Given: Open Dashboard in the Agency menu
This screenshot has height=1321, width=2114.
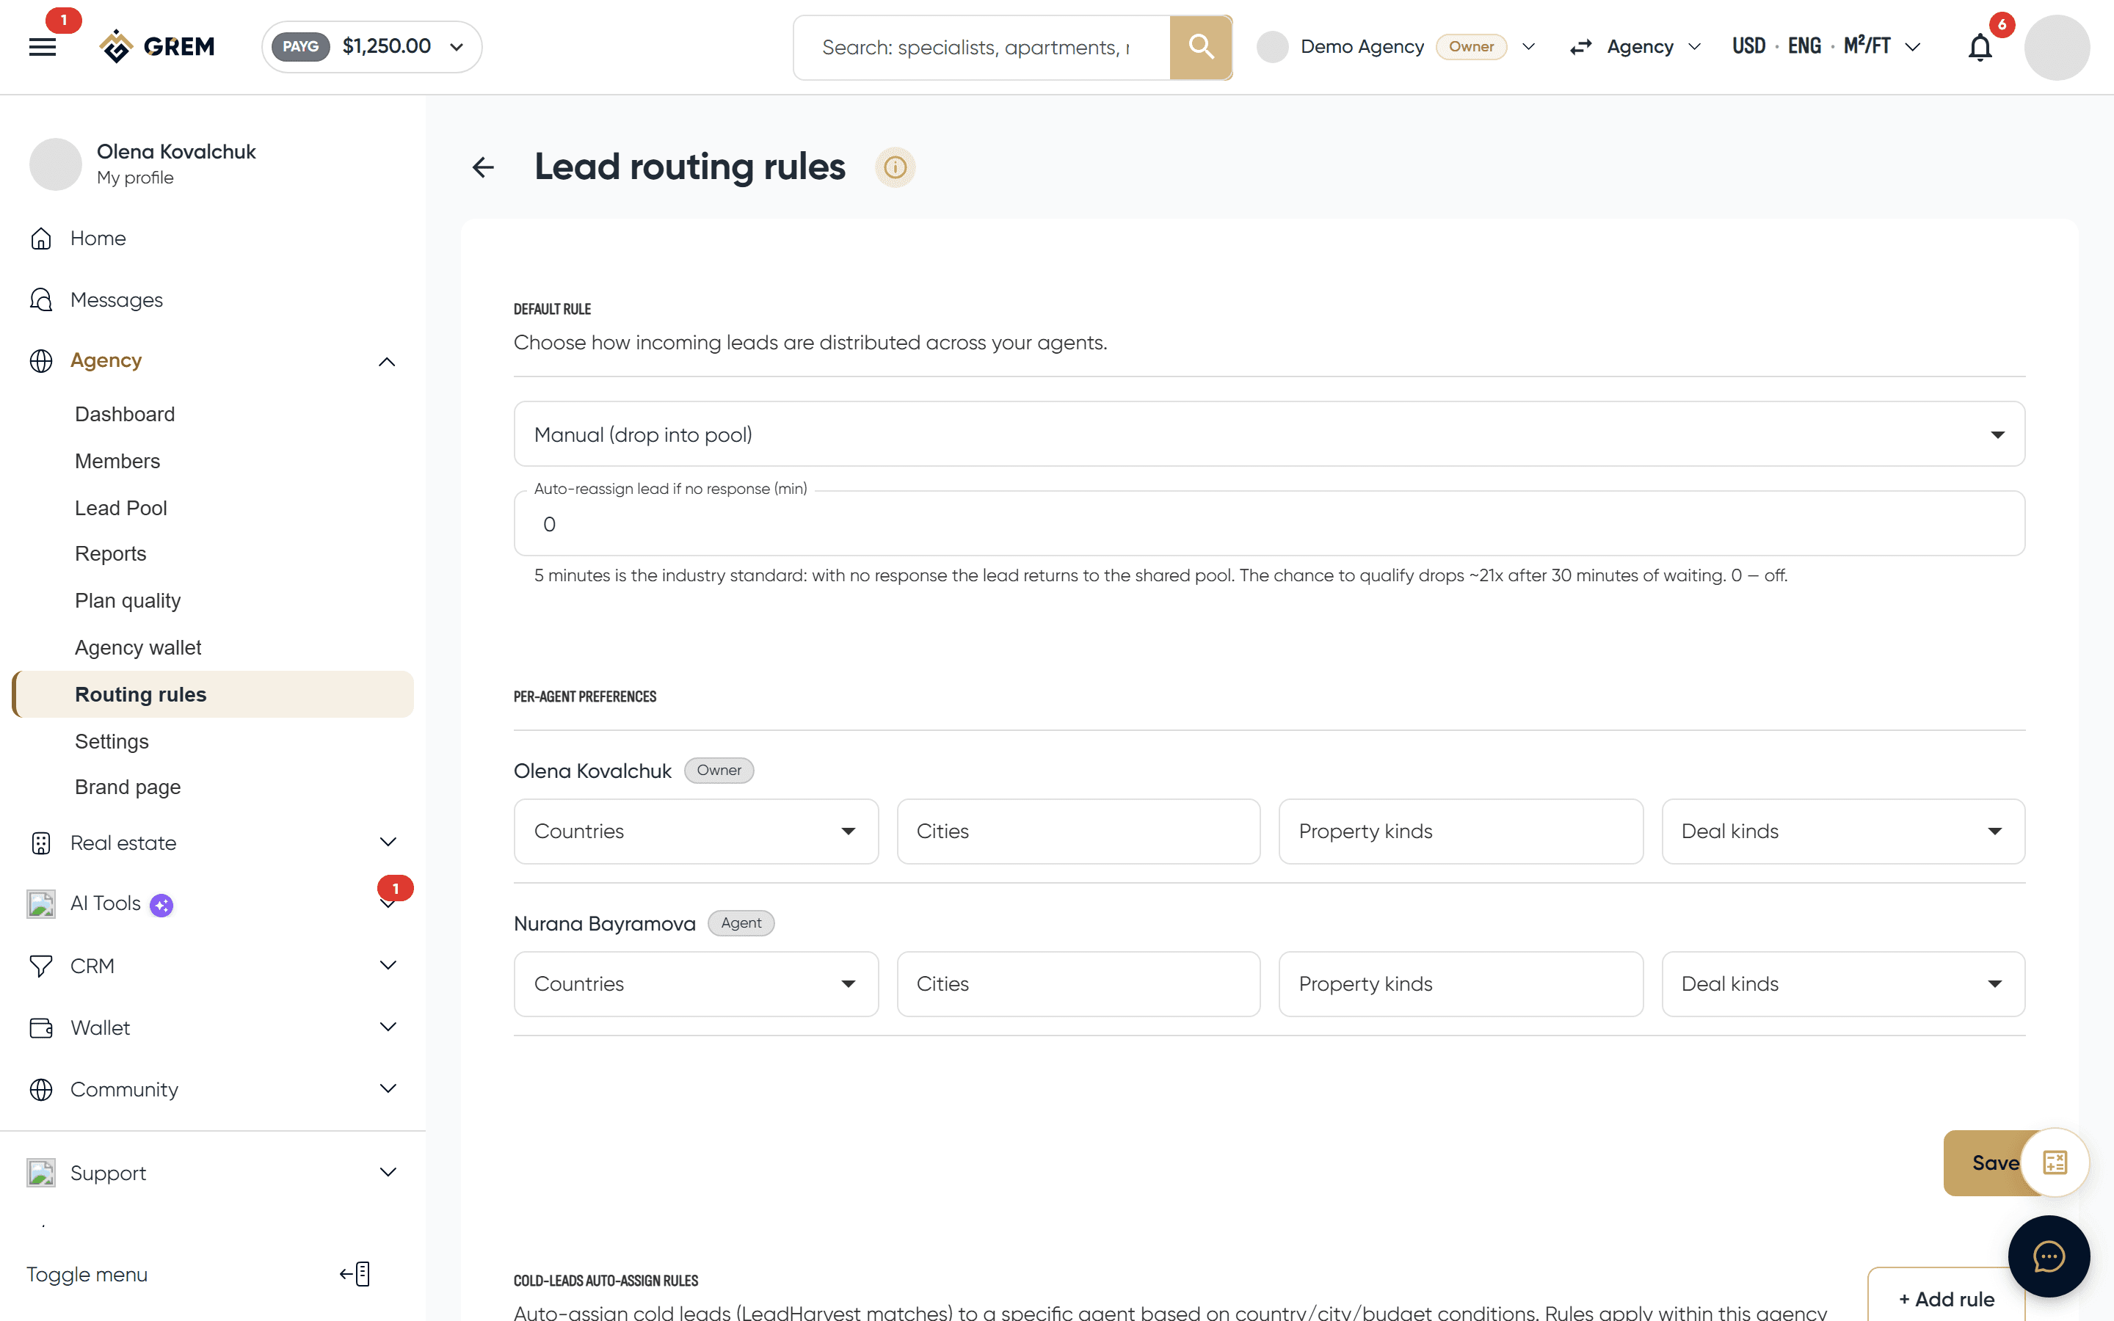Looking at the screenshot, I should tap(125, 414).
